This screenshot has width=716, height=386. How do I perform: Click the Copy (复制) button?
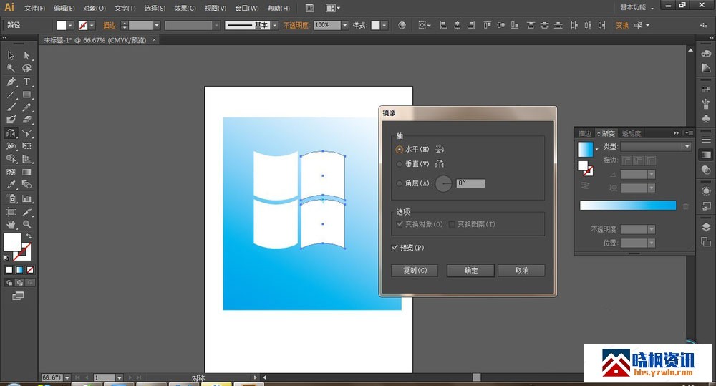point(415,271)
